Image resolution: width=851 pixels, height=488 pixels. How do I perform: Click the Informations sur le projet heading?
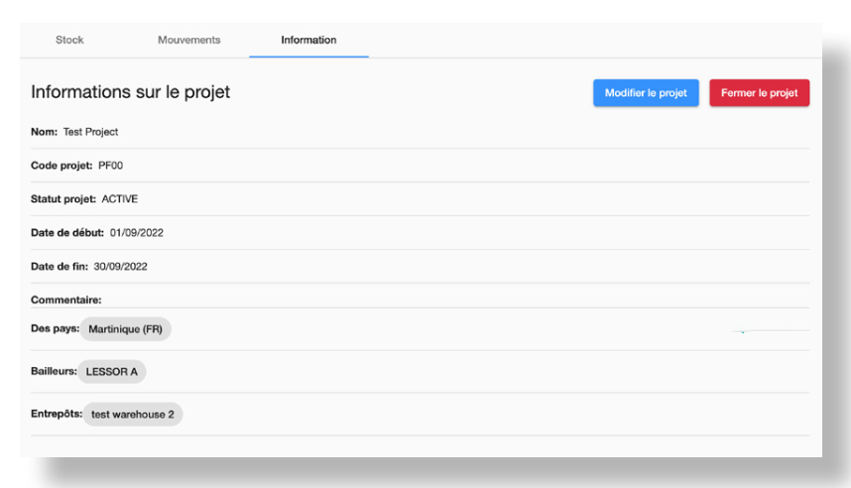coord(130,93)
